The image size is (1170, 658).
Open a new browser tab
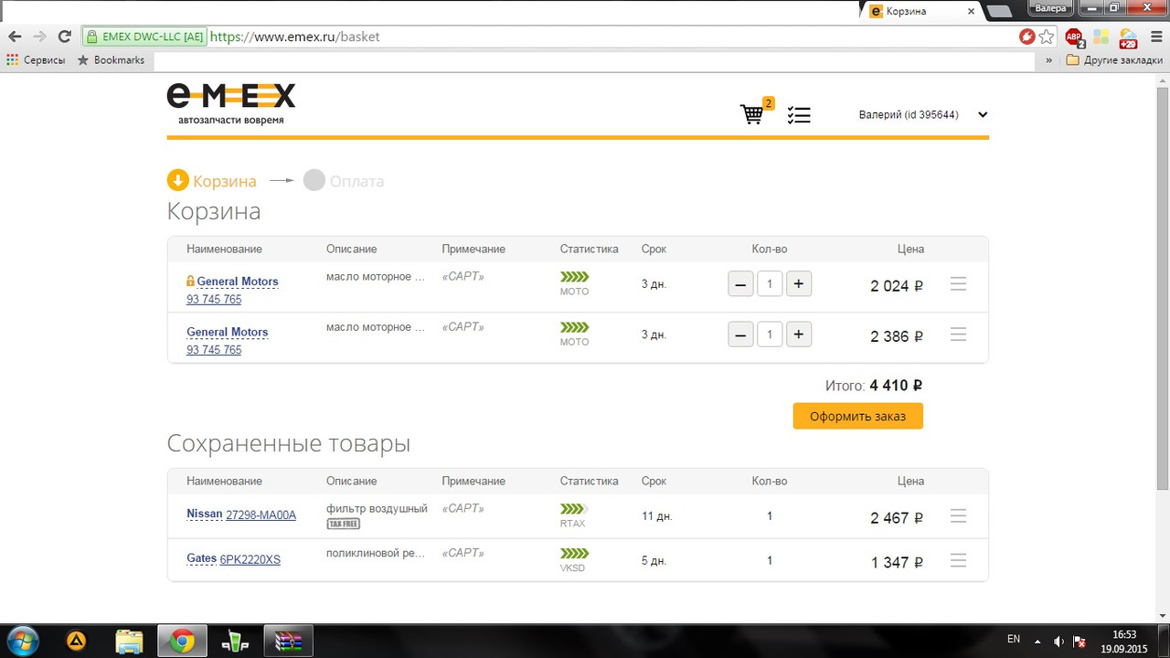click(1000, 11)
